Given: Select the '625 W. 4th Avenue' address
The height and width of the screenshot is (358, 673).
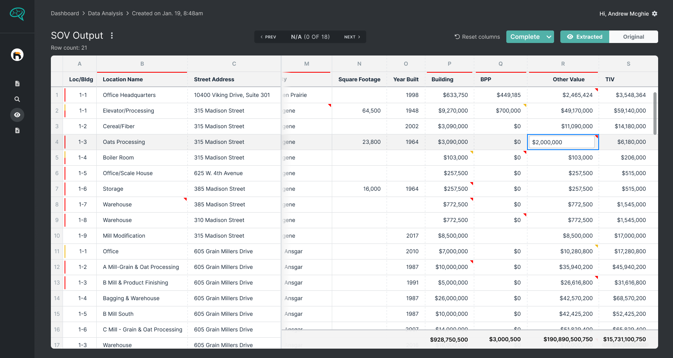Looking at the screenshot, I should (234, 173).
